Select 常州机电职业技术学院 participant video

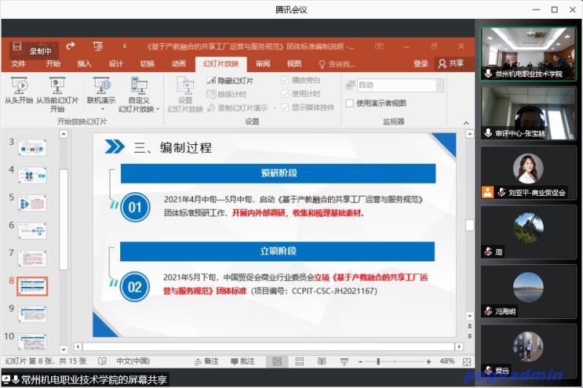(x=528, y=54)
